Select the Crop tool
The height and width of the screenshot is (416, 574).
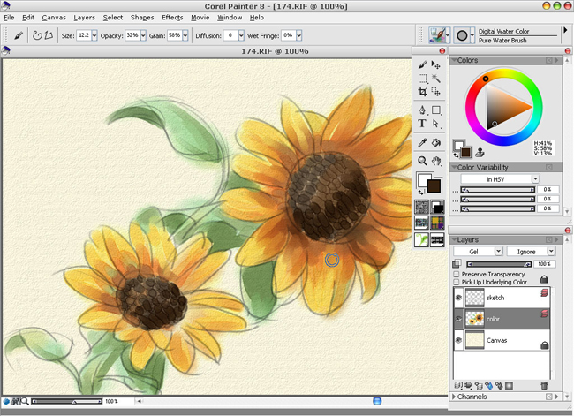point(423,92)
